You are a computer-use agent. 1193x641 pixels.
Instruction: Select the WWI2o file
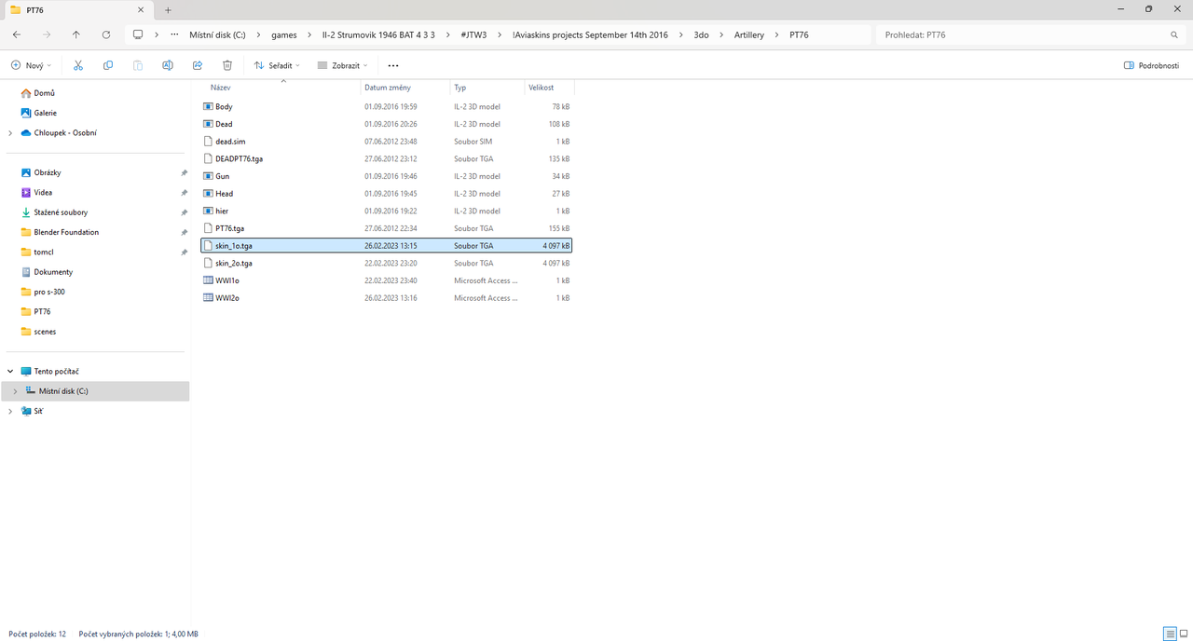[387, 298]
